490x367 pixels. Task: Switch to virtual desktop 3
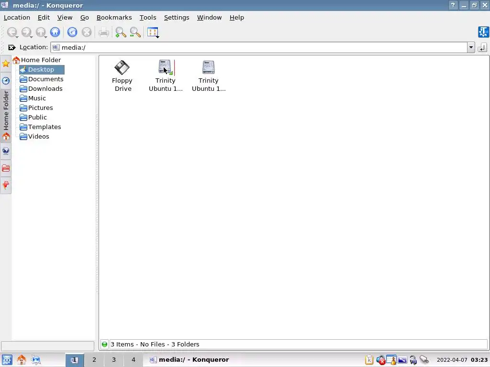(x=114, y=360)
